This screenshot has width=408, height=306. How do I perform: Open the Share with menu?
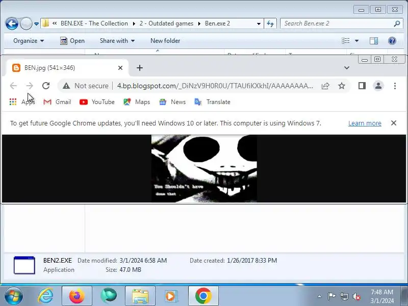(117, 41)
